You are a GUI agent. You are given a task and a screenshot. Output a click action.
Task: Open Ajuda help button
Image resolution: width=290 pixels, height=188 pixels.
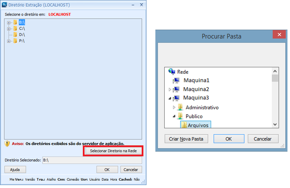[15, 169]
